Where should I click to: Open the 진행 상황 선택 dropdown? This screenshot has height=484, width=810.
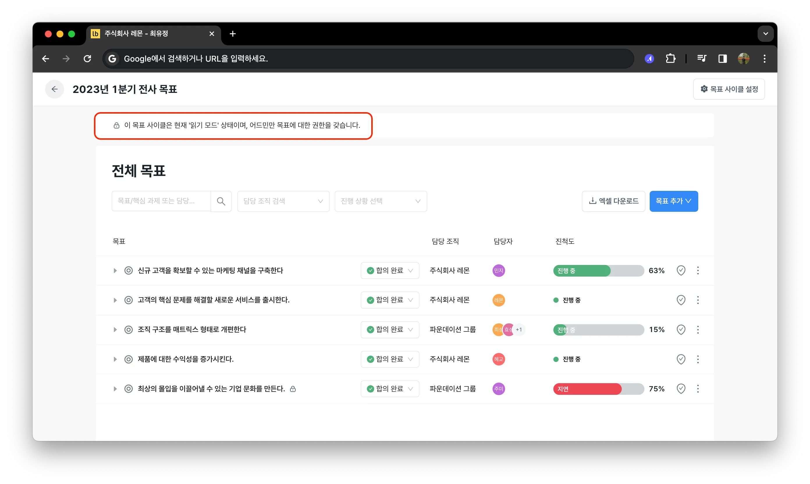(x=381, y=201)
